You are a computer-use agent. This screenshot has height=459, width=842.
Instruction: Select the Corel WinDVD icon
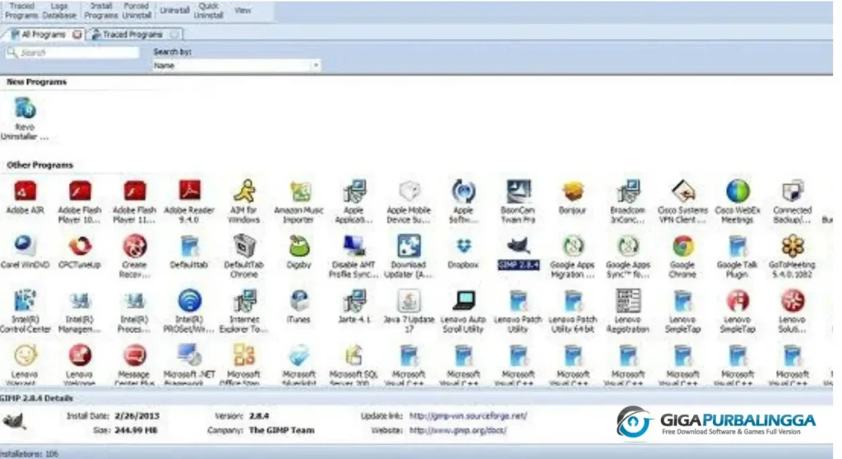point(25,246)
